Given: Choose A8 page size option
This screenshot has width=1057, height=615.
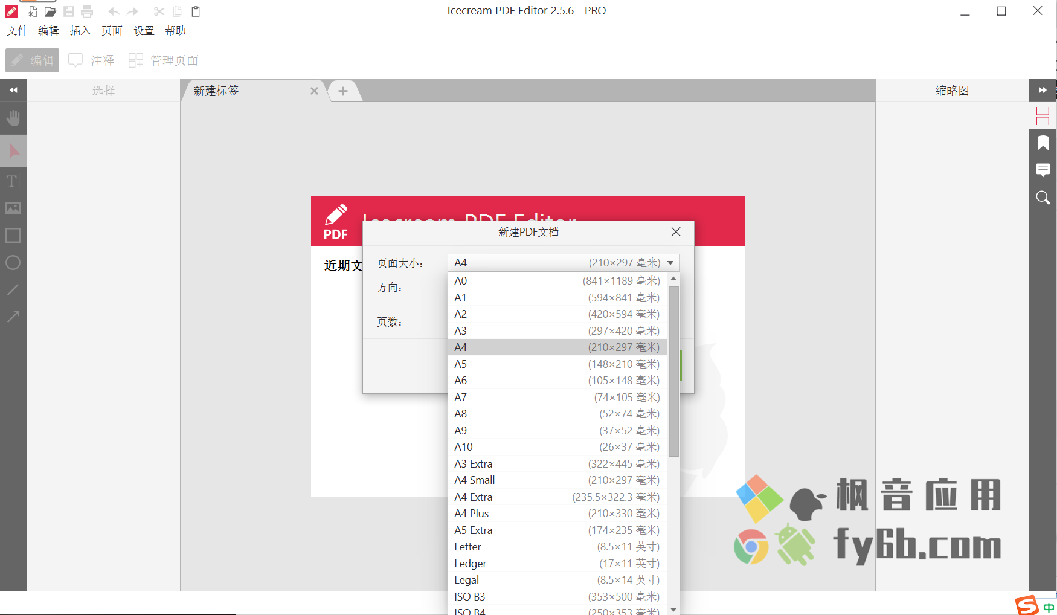Looking at the screenshot, I should pos(557,414).
